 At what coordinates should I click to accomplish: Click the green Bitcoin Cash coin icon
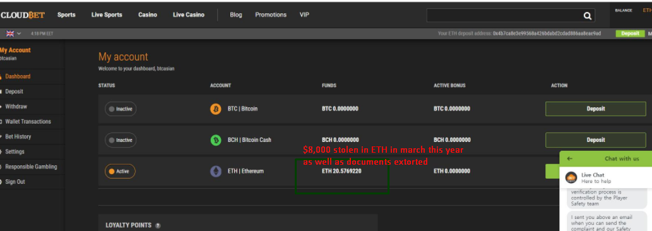[216, 140]
